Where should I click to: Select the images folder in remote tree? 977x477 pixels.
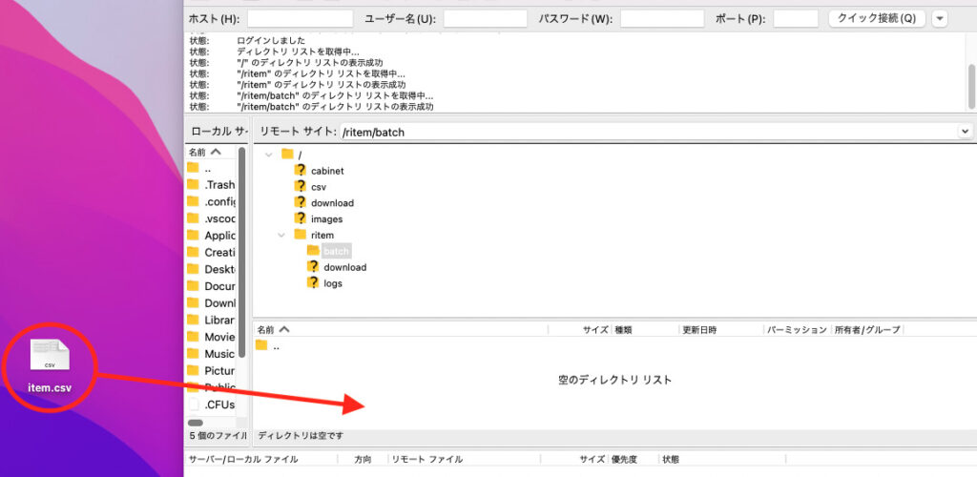326,219
